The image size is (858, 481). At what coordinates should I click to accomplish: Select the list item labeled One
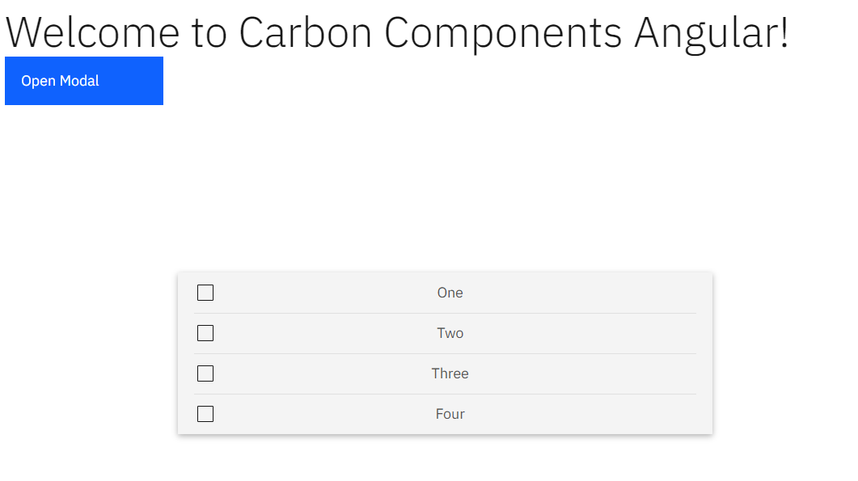[x=450, y=293]
